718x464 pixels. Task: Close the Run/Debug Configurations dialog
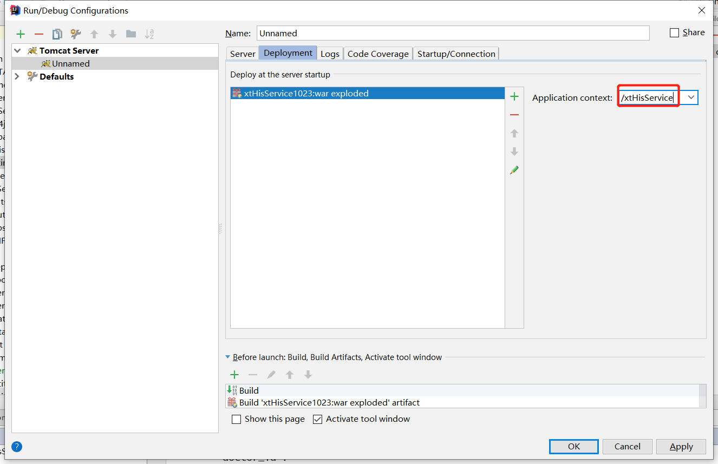(702, 10)
